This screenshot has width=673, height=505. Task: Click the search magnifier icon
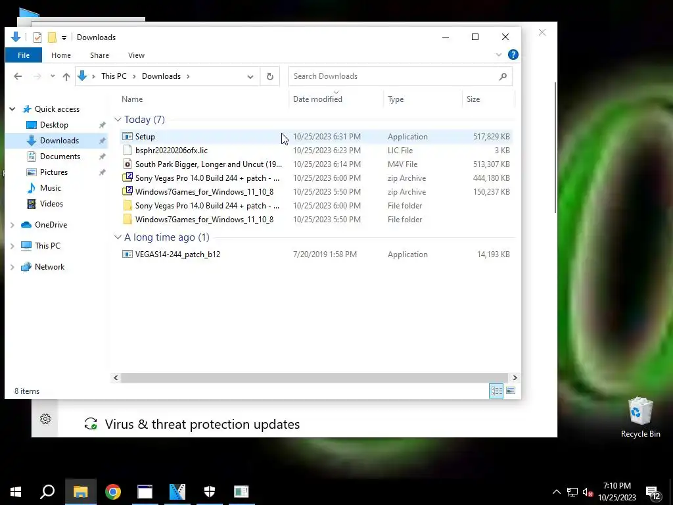[503, 76]
